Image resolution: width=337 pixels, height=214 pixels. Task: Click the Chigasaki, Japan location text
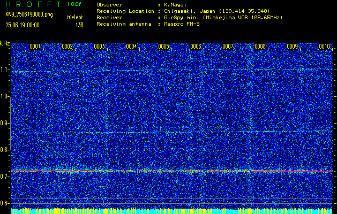(217, 11)
